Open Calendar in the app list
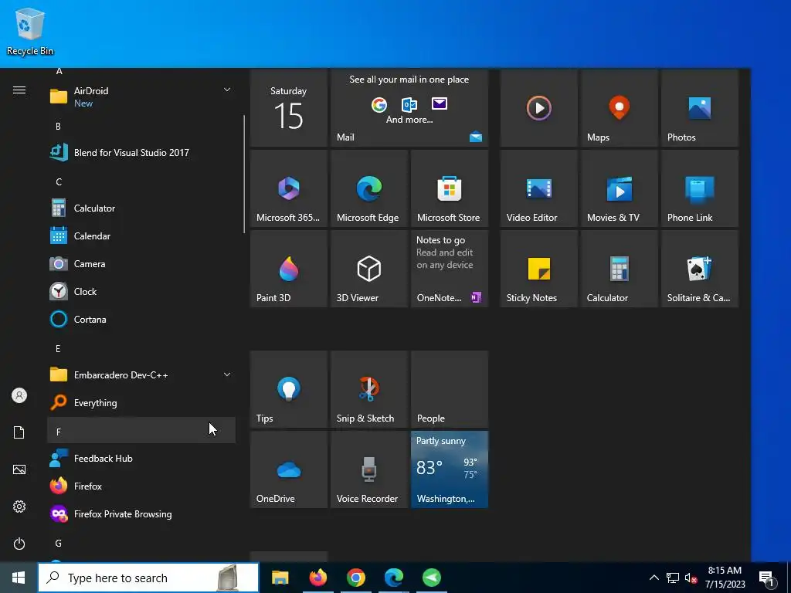This screenshot has width=791, height=593. (x=141, y=236)
